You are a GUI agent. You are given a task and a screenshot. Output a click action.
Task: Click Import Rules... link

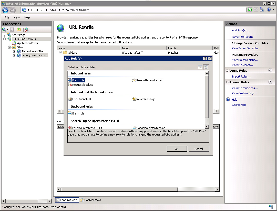coord(241,76)
